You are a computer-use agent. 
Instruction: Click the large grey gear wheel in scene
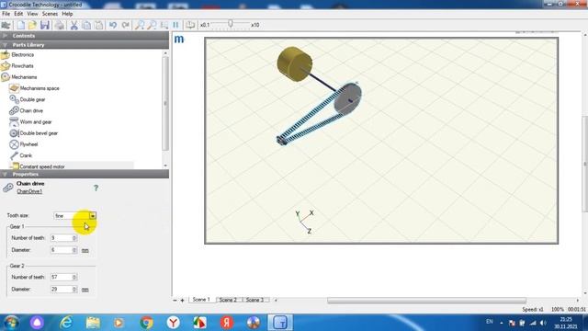coord(347,99)
